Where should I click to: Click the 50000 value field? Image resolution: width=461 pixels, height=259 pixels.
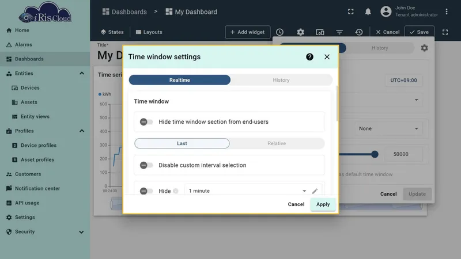point(404,154)
